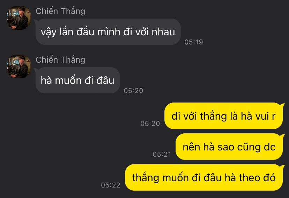Open Chiến Thắng's avatar on second message
Image resolution: width=289 pixels, height=198 pixels.
(x=18, y=66)
